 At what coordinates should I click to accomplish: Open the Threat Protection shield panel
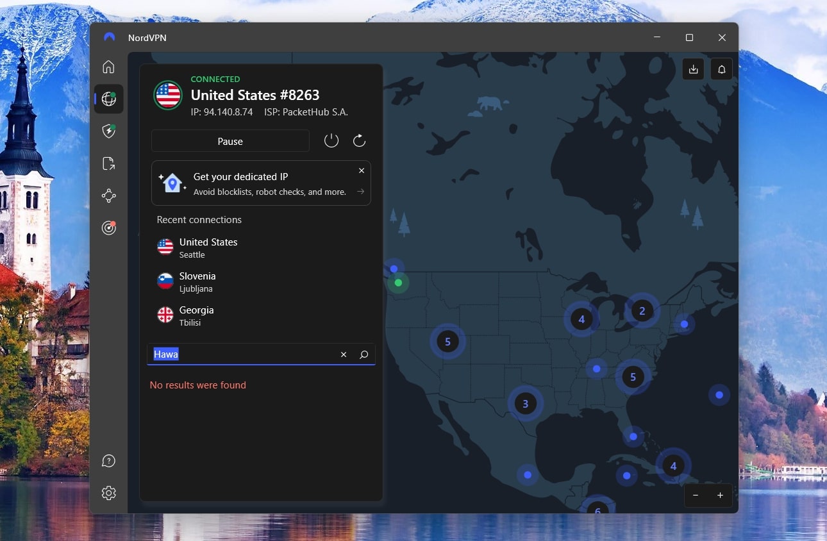pyautogui.click(x=108, y=131)
